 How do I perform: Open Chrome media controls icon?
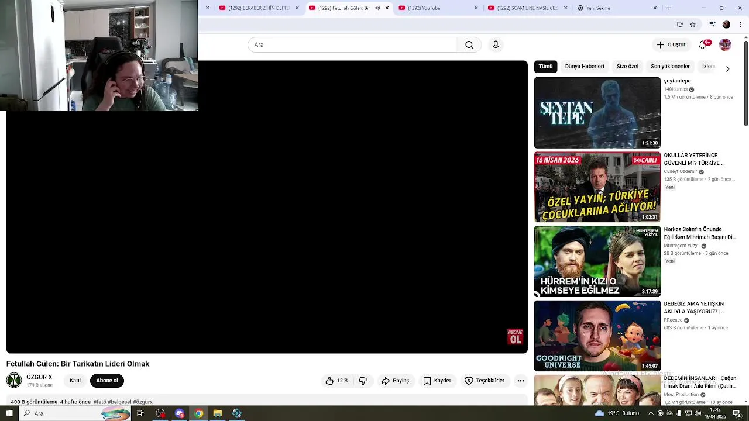pyautogui.click(x=712, y=25)
